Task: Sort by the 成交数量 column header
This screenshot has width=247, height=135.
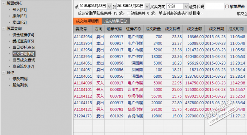Action: [153, 29]
